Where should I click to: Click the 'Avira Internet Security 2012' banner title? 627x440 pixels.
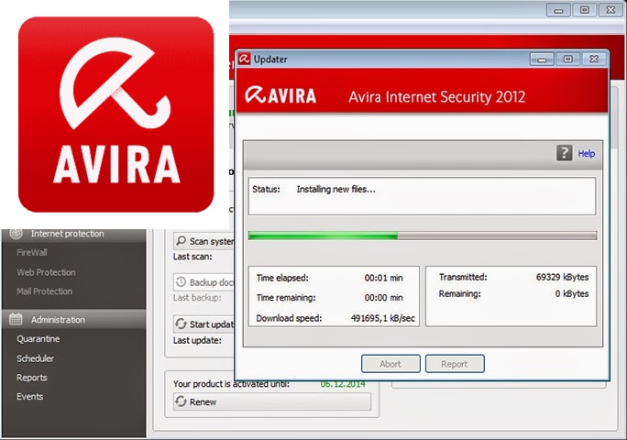point(436,97)
